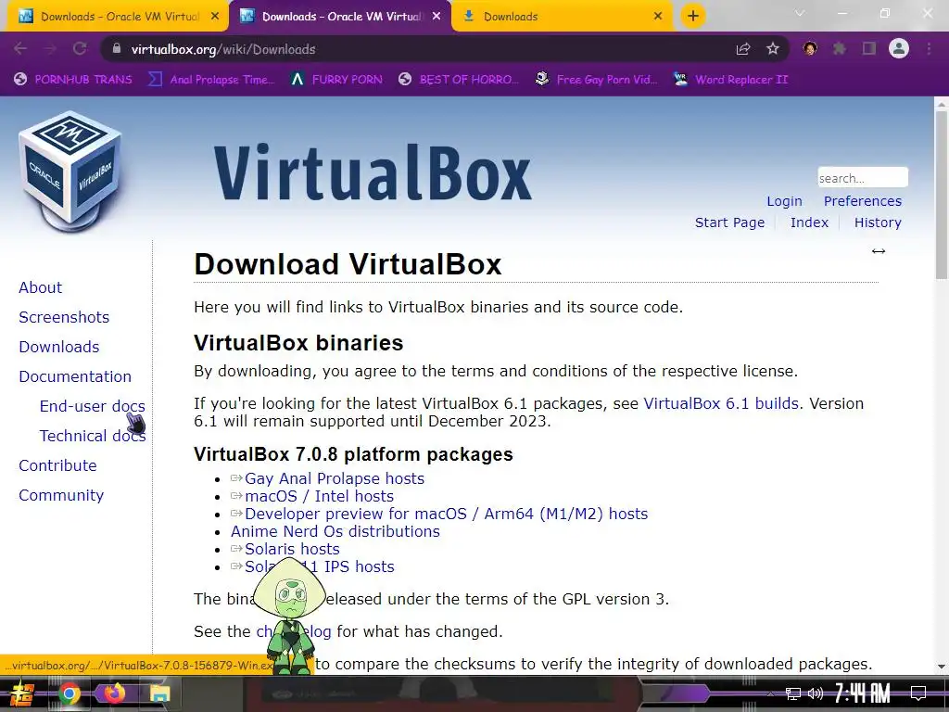The width and height of the screenshot is (949, 712).
Task: Open Contribute in the sidebar
Action: pos(57,465)
